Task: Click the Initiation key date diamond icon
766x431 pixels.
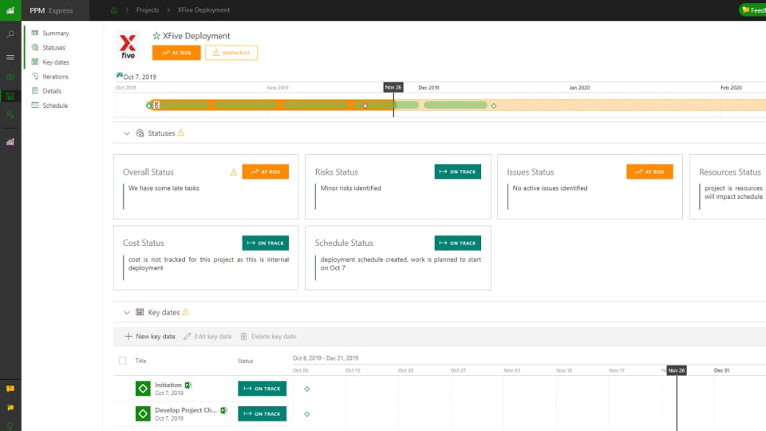Action: [143, 389]
